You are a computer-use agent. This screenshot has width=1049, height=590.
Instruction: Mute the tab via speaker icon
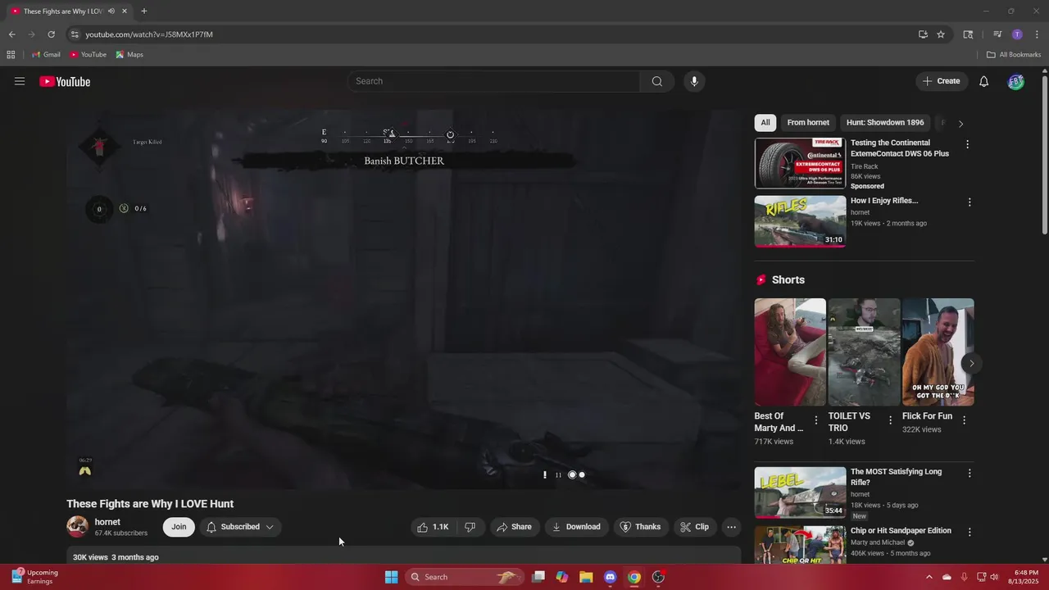tap(111, 11)
